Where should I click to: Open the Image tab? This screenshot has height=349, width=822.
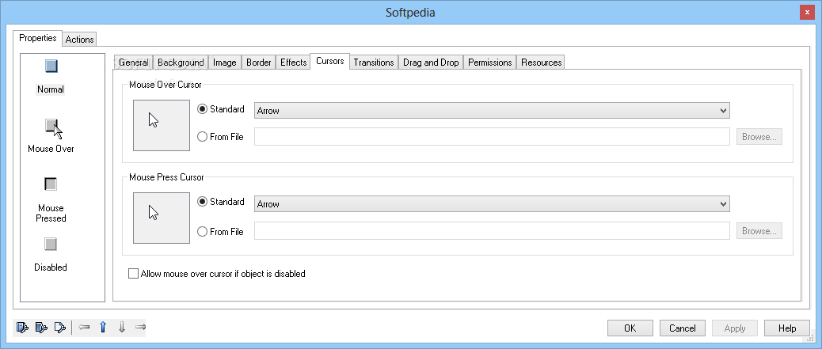[225, 63]
